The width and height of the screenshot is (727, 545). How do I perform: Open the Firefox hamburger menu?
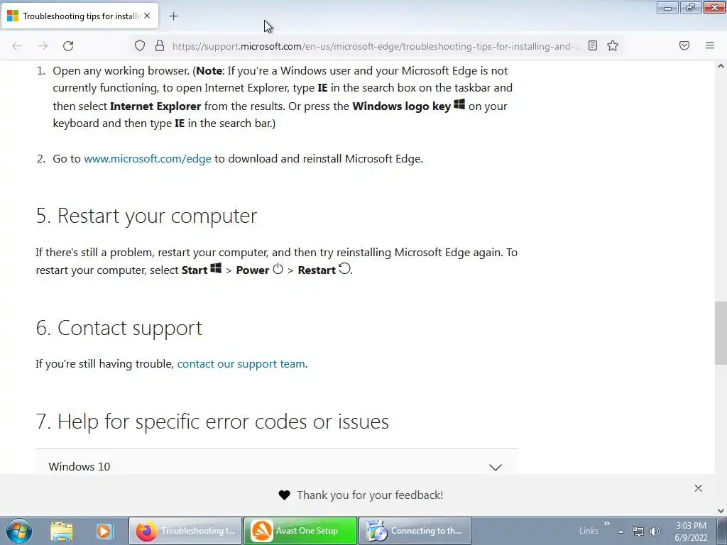(x=710, y=45)
